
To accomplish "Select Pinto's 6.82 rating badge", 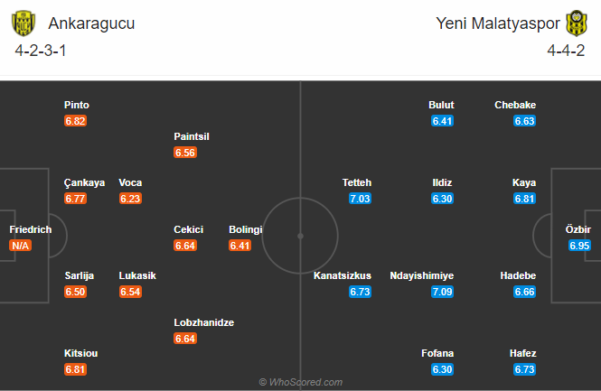I will [x=76, y=121].
